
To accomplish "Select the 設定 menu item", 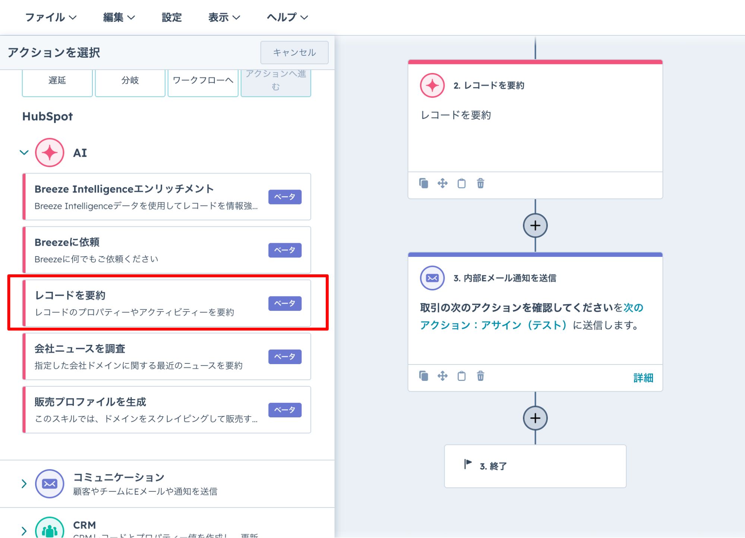I will click(x=171, y=17).
